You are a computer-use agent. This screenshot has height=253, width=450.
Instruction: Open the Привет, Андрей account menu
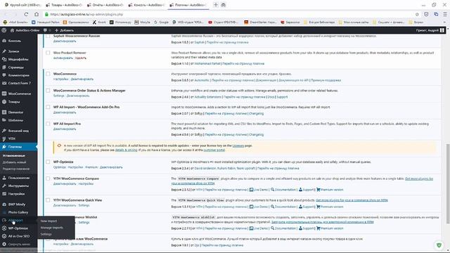430,30
